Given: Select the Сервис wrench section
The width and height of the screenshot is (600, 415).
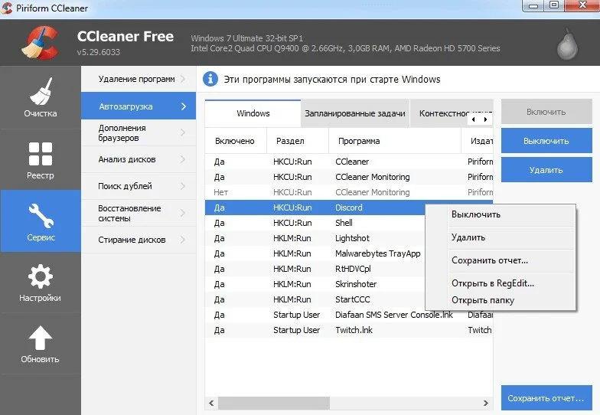Looking at the screenshot, I should 40,221.
